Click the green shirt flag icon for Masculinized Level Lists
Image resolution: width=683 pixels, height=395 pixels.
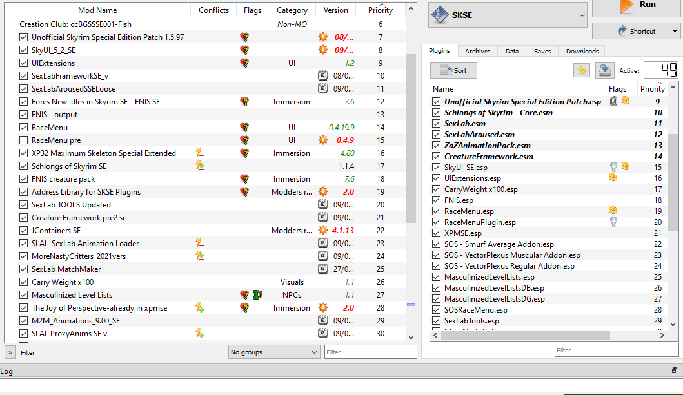click(257, 295)
